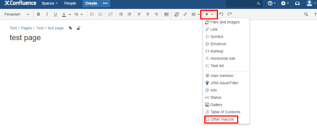Viewport: 317px width, 130px height.
Task: Open the notifications inbox tray
Action: coord(297,3)
